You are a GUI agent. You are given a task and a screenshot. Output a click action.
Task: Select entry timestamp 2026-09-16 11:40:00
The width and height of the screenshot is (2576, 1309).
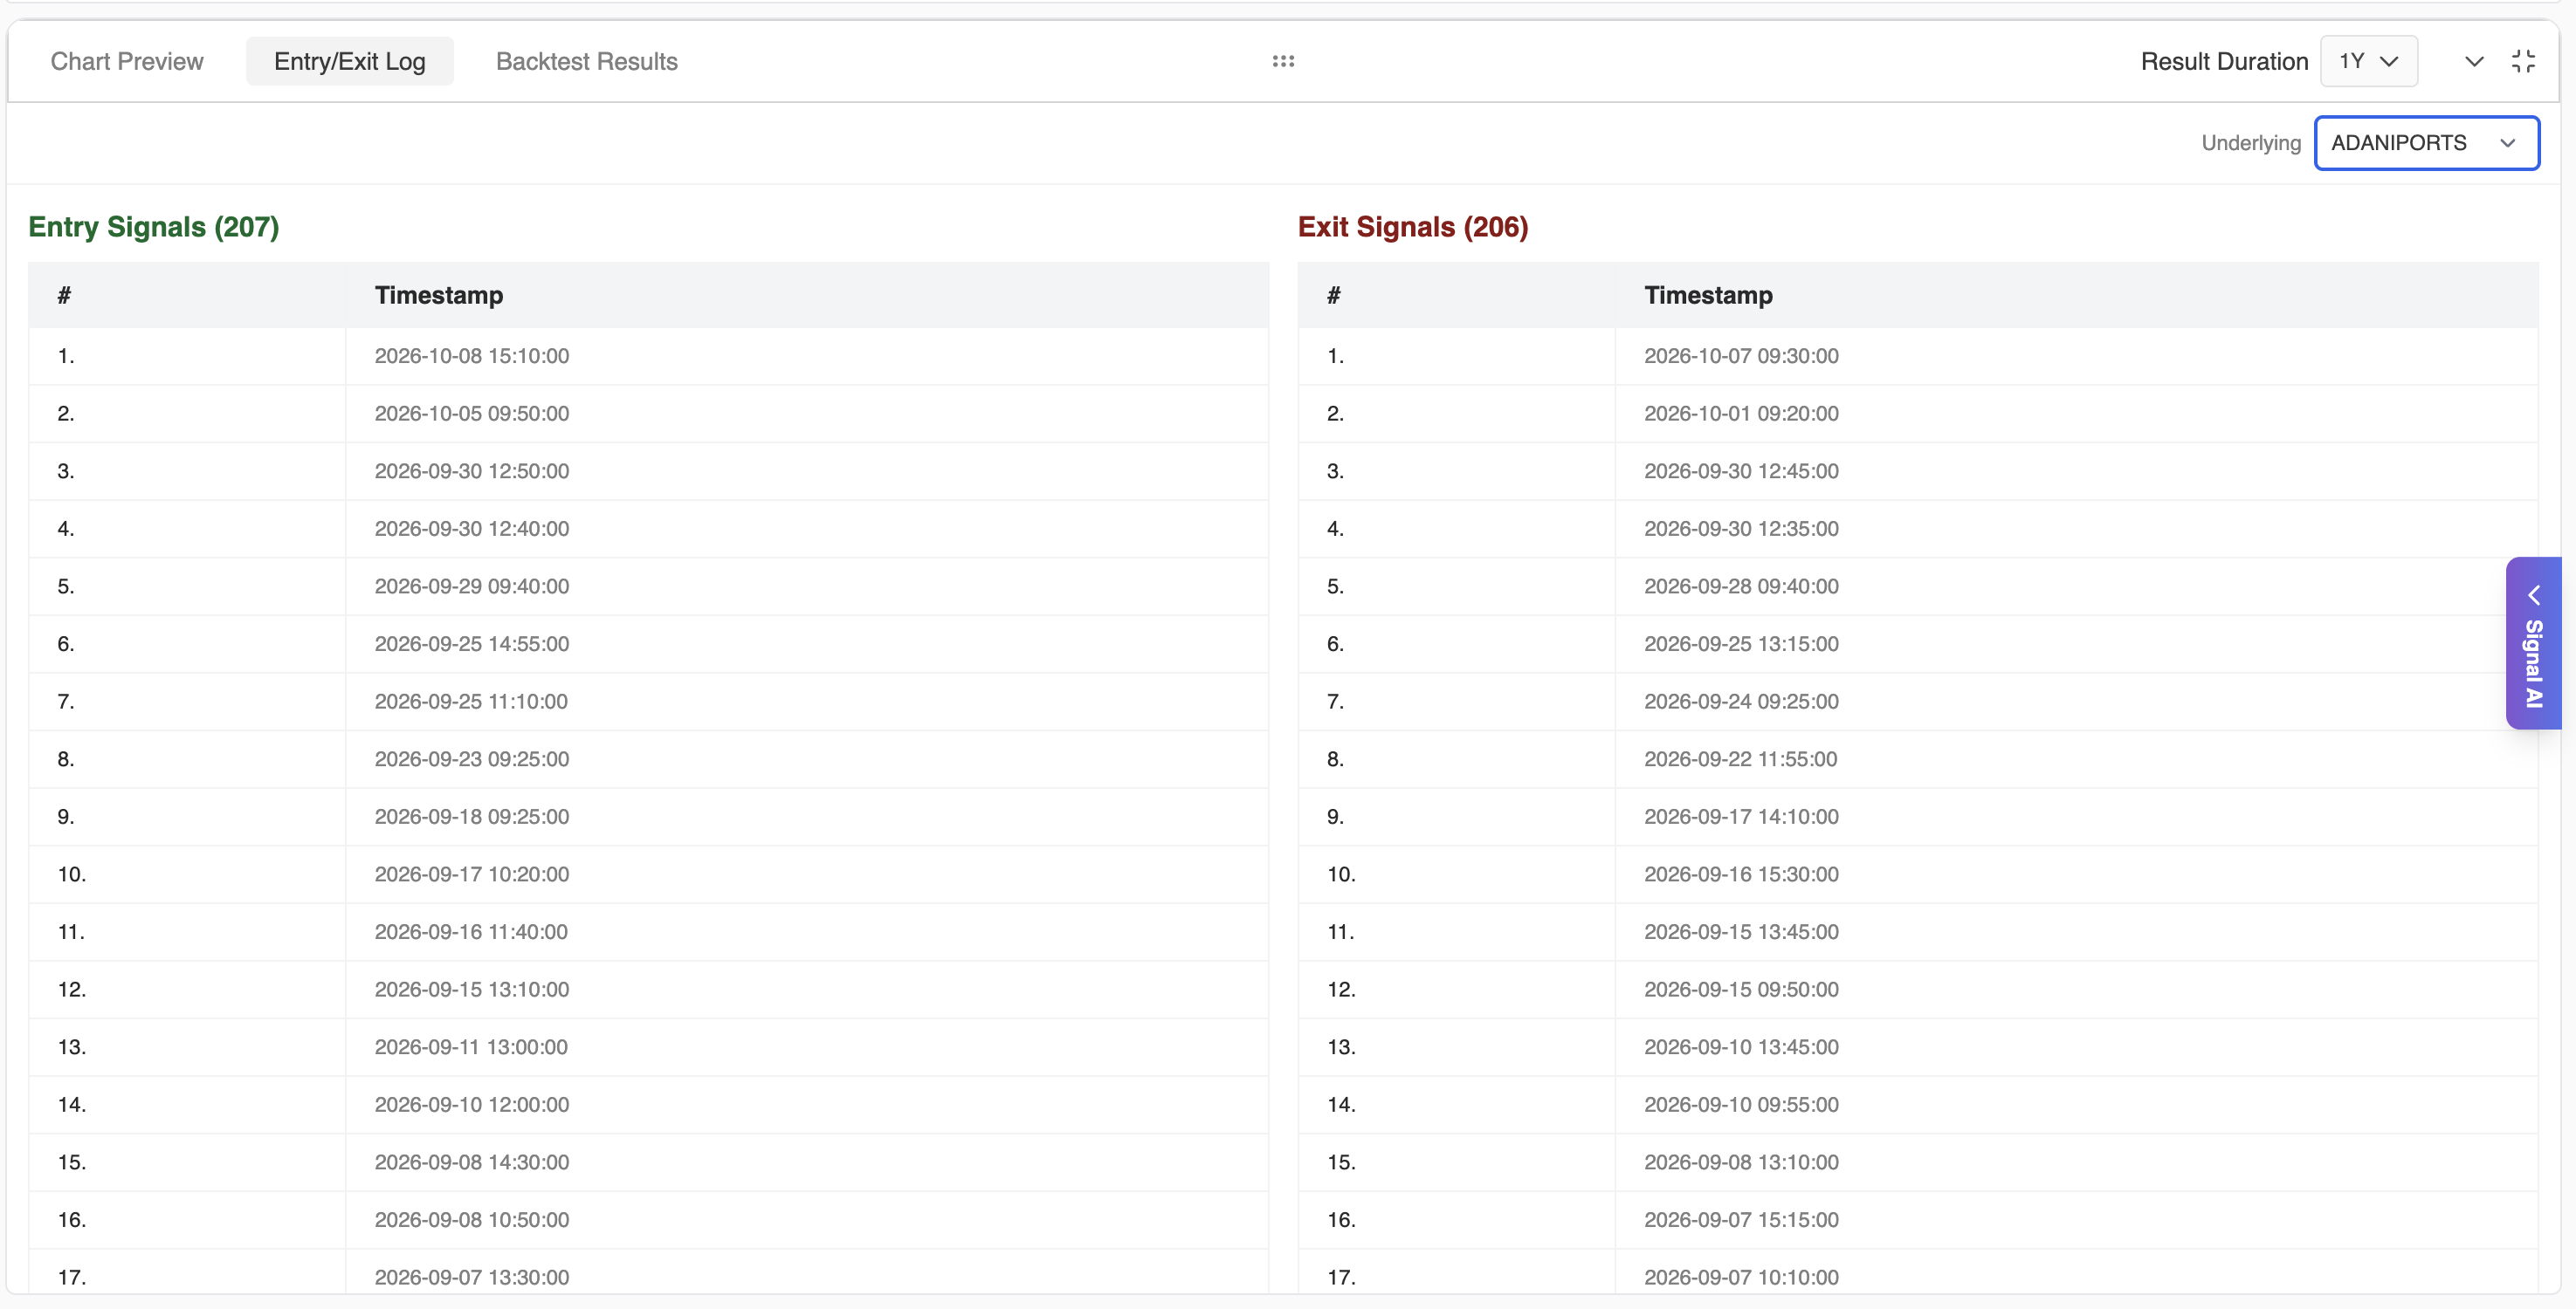471,932
